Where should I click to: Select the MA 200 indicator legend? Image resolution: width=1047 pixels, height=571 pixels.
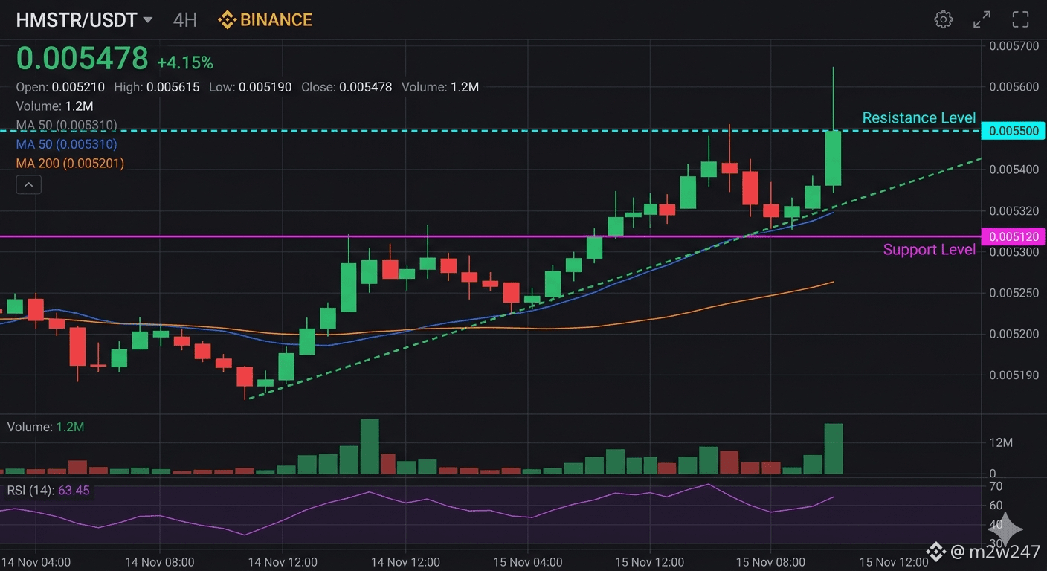tap(70, 163)
